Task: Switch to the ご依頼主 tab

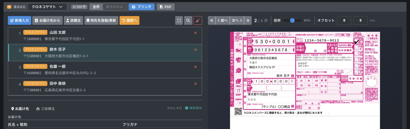Action: [45, 109]
